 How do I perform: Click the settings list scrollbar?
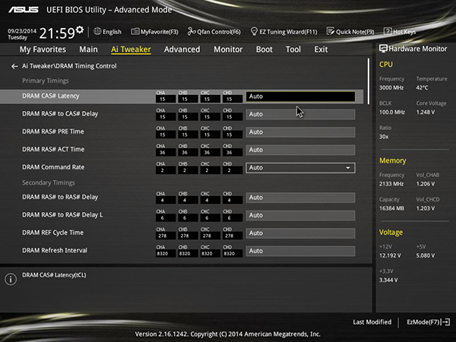(x=369, y=81)
